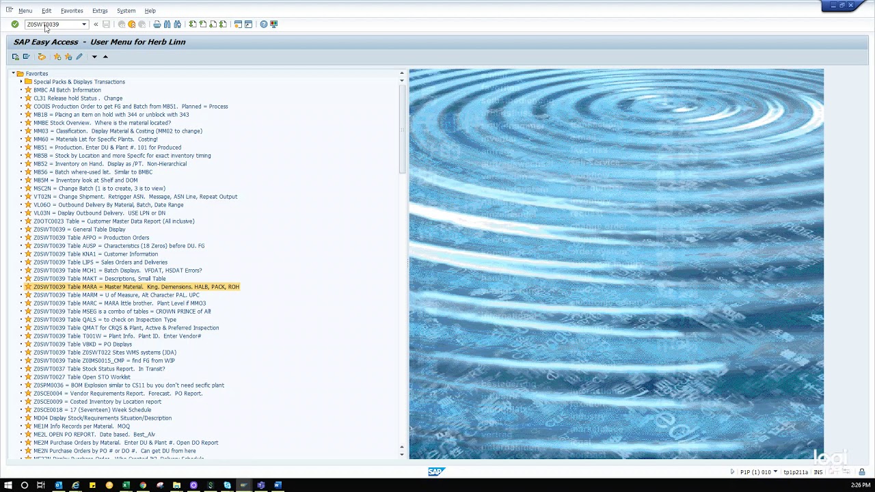Select Table KNA1 Customer Information entry
This screenshot has width=875, height=492.
(x=96, y=254)
